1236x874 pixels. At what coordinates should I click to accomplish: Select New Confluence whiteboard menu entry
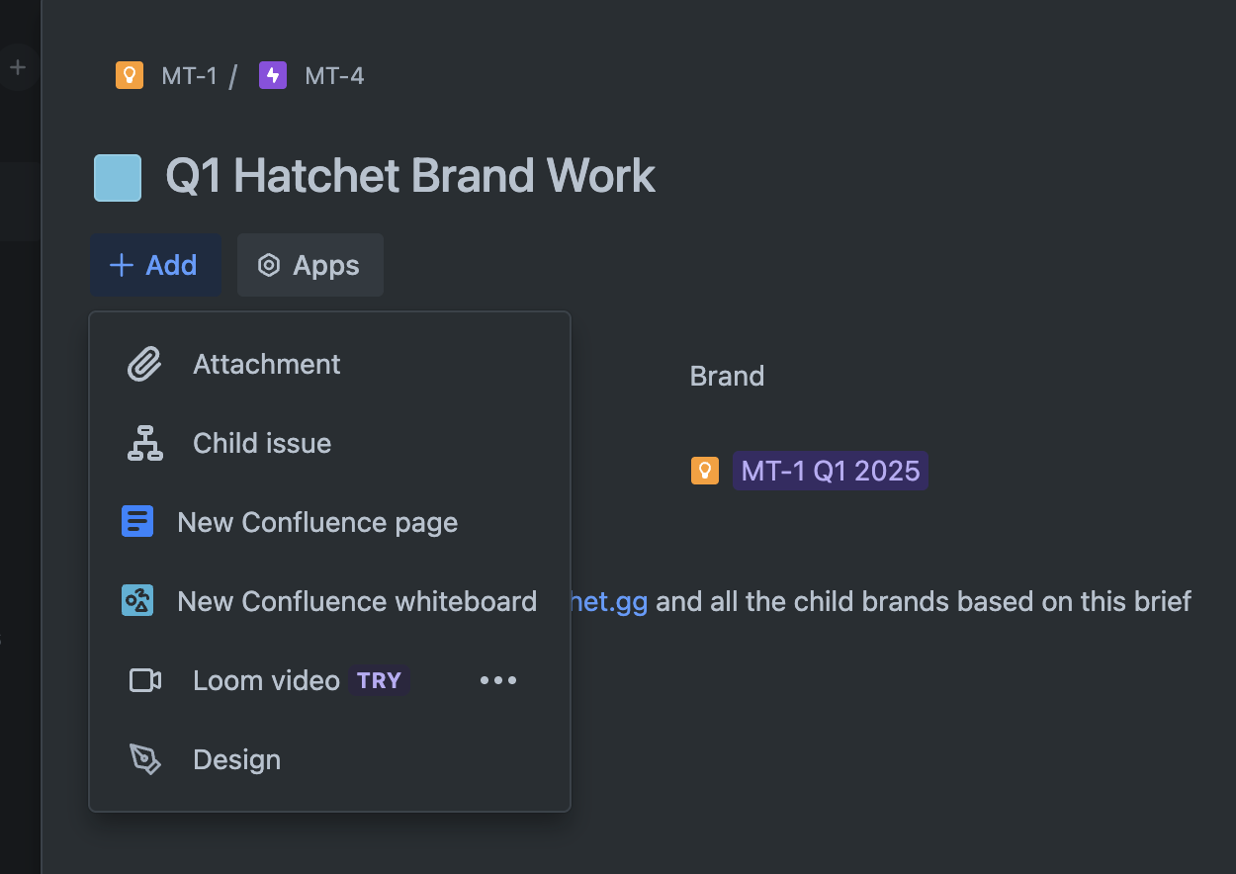329,601
